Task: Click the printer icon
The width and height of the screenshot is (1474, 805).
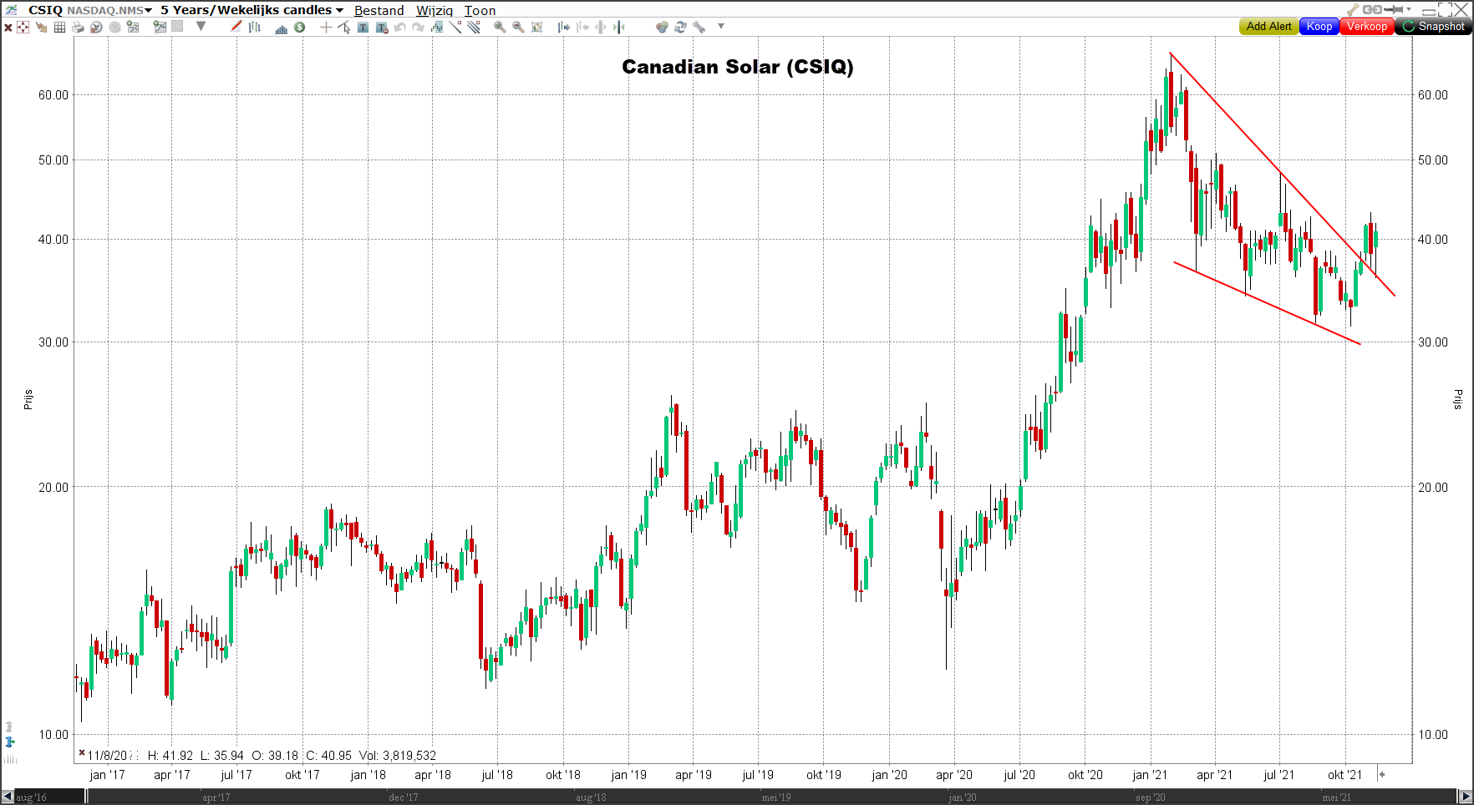Action: coord(78,27)
